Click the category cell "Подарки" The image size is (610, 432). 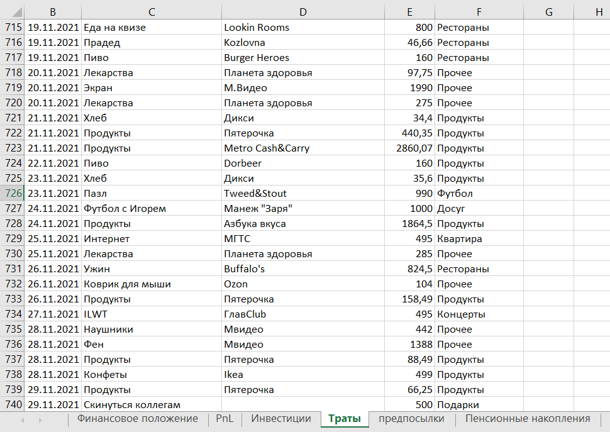point(479,404)
